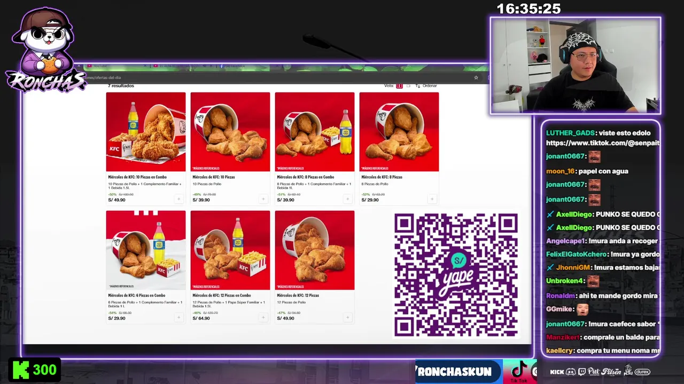Click the durex logo in sponsor bar
Image resolution: width=684 pixels, height=384 pixels.
coord(642,372)
